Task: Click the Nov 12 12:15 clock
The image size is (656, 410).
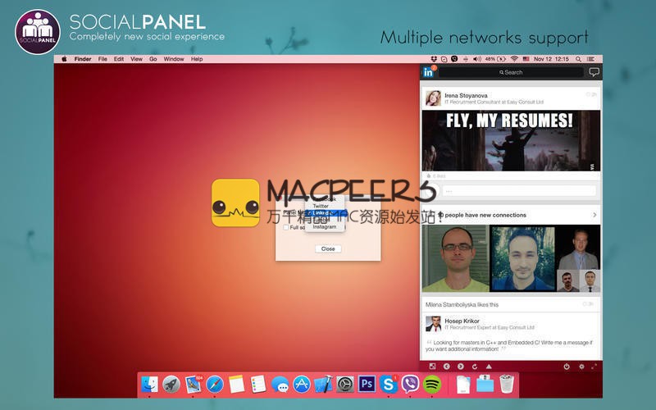Action: tap(551, 59)
